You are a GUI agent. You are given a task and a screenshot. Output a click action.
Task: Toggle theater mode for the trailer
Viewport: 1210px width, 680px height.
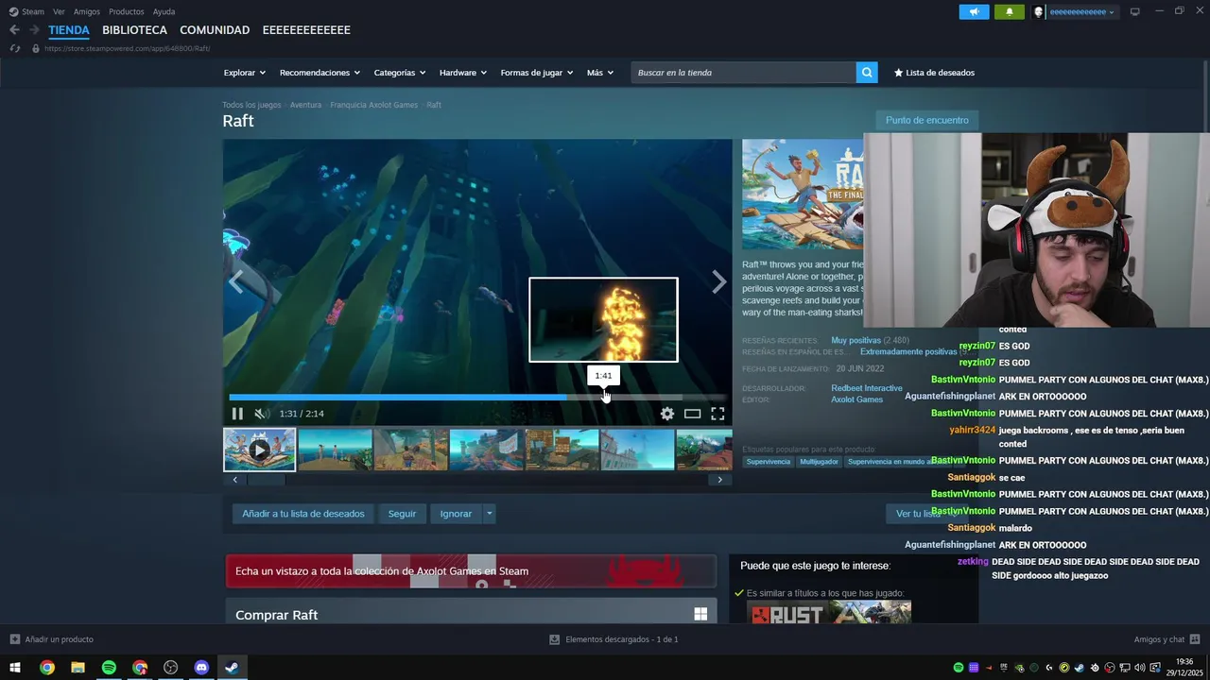693,414
